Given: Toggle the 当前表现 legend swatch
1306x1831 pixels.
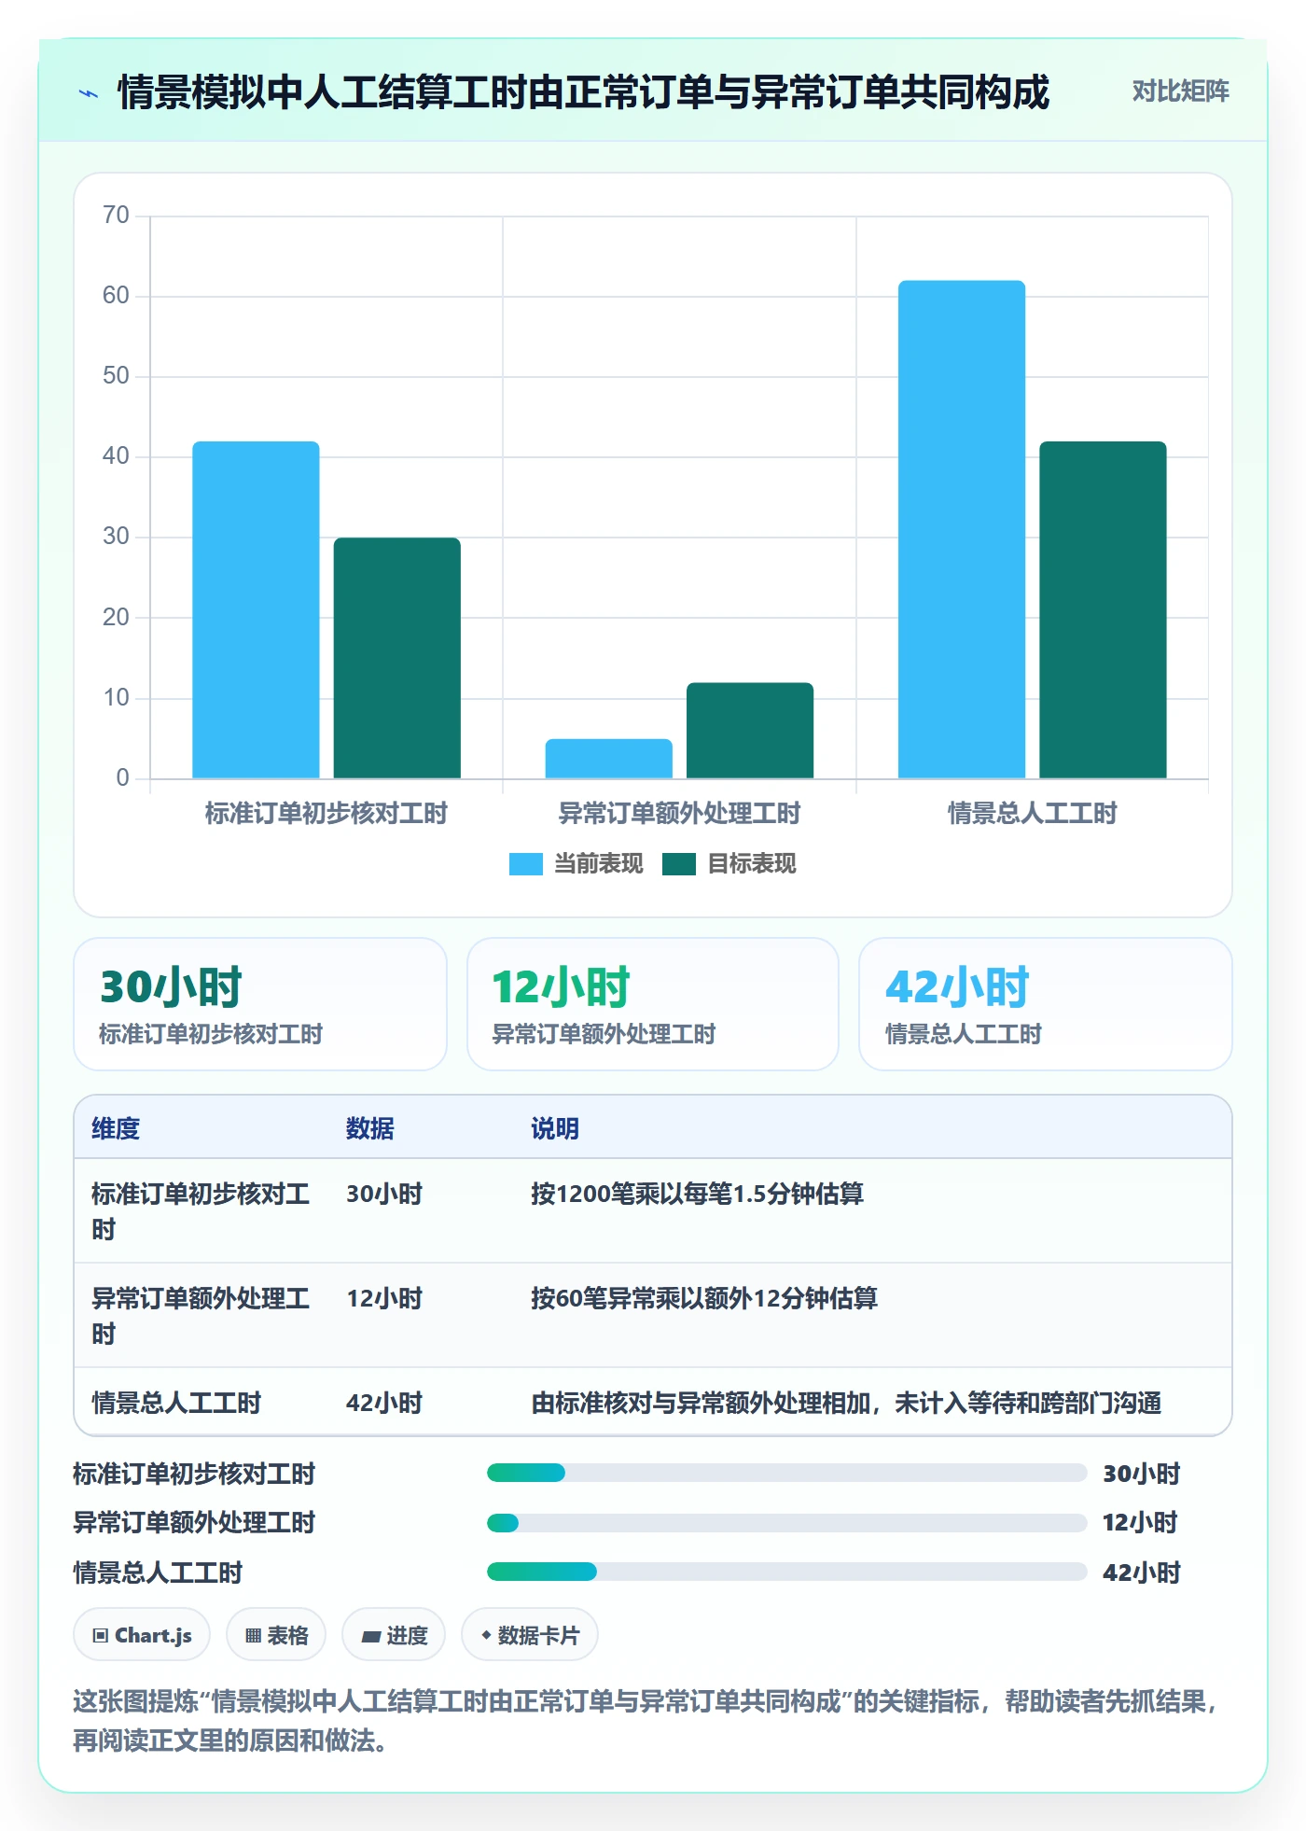Looking at the screenshot, I should tap(525, 864).
